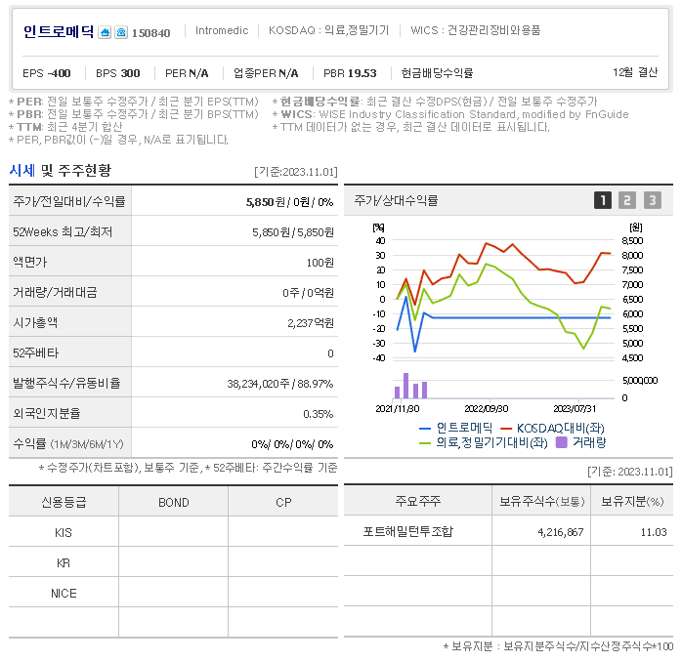Viewport: 682px width, 662px height.
Task: Click the WICS : 건강관리장비와용품 classification
Action: (476, 30)
